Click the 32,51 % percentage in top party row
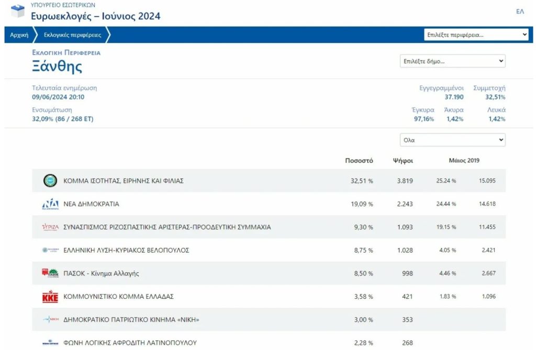 [362, 181]
